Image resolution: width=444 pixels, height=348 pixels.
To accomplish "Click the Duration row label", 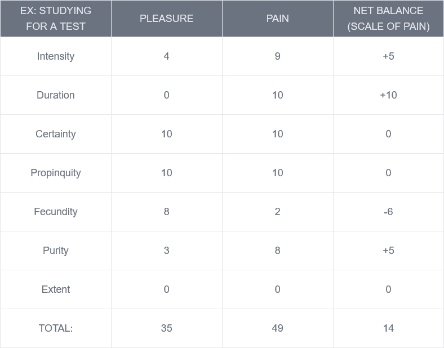I will tap(55, 95).
